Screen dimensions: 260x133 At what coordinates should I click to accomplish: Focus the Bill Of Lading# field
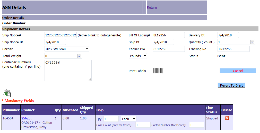click(x=168, y=35)
